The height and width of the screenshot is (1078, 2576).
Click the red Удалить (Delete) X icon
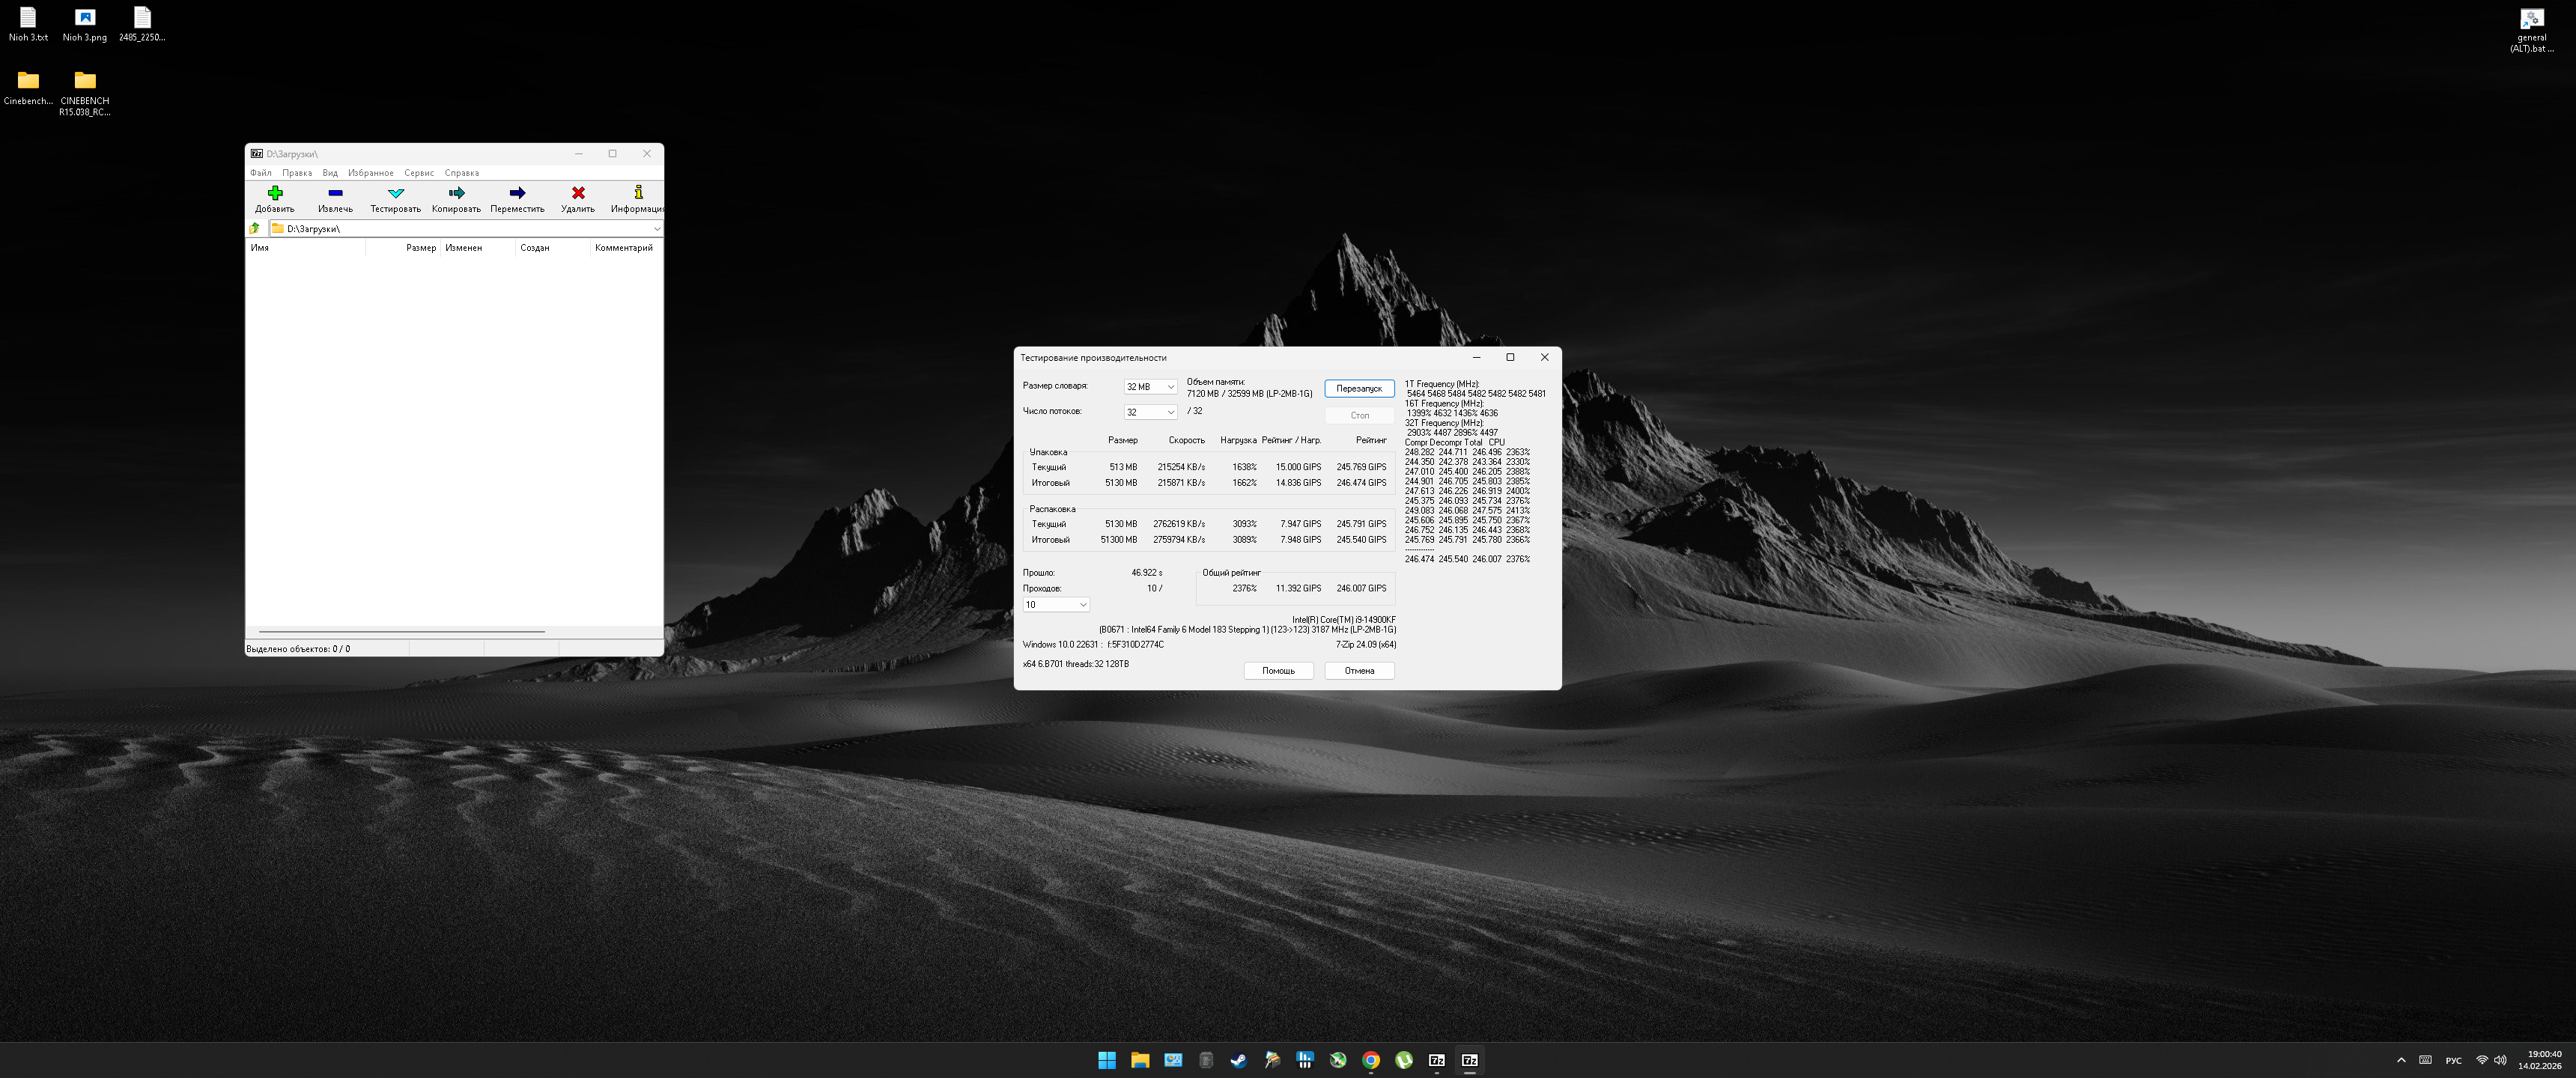pos(578,193)
